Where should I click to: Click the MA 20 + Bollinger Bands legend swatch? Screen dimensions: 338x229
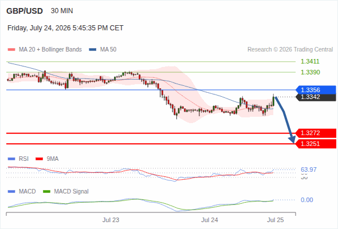point(11,50)
